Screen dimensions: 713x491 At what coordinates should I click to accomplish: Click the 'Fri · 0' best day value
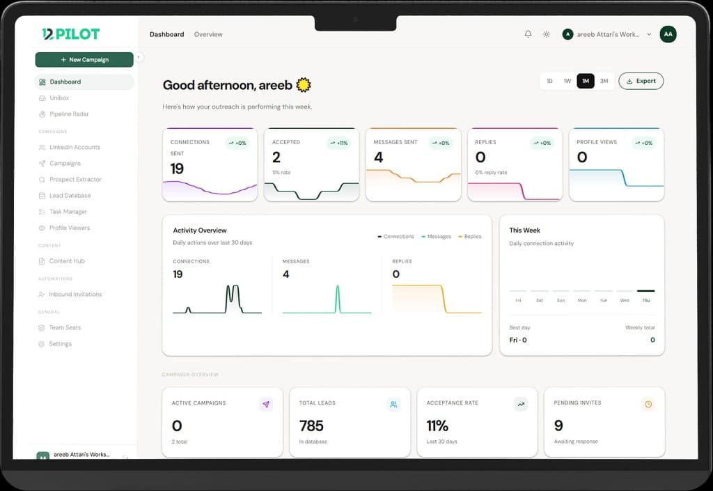point(518,340)
